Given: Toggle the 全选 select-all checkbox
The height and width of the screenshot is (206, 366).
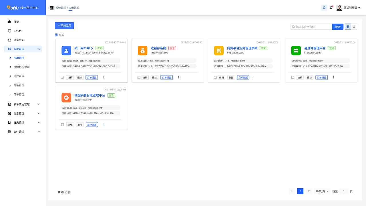Looking at the screenshot, I should pyautogui.click(x=56, y=35).
